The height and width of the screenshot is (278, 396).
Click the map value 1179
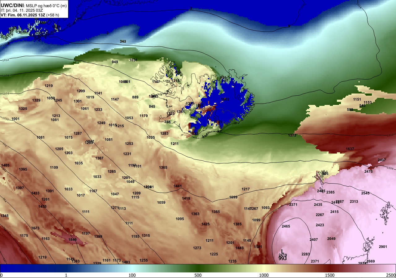(144, 116)
